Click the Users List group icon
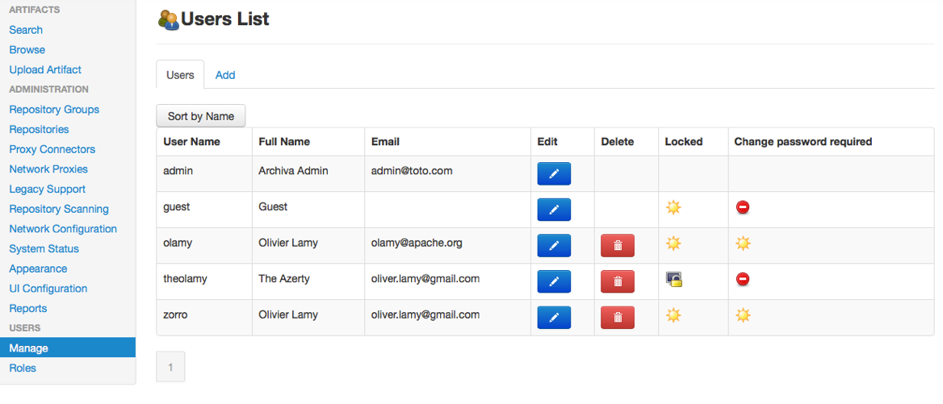 [168, 19]
